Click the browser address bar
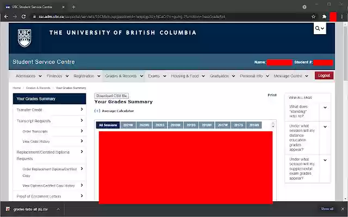Viewport: 348px width, 217px height. pyautogui.click(x=171, y=17)
